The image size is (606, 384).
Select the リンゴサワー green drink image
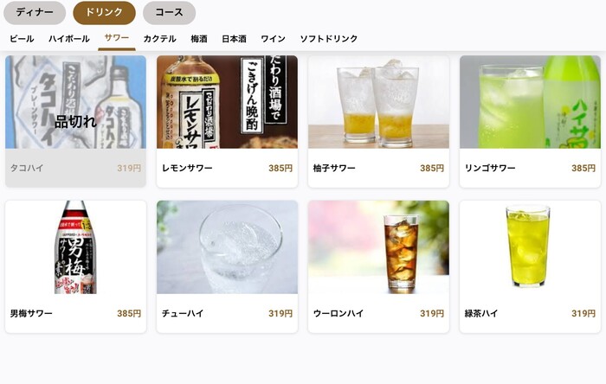coord(530,102)
